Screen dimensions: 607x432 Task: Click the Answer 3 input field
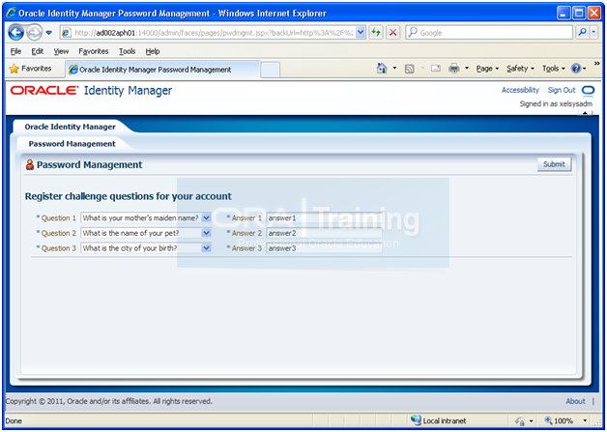coord(325,248)
